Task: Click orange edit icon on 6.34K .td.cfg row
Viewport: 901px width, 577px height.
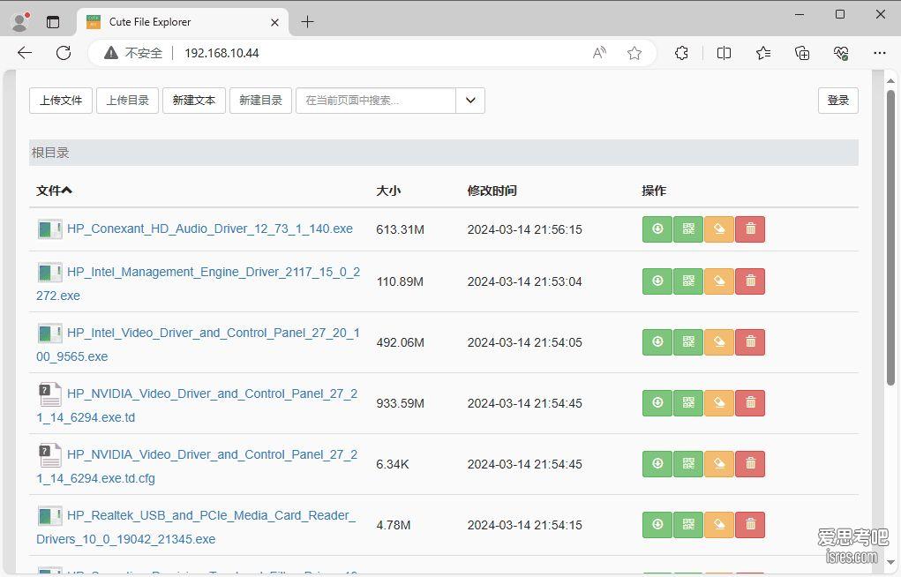Action: click(x=719, y=464)
